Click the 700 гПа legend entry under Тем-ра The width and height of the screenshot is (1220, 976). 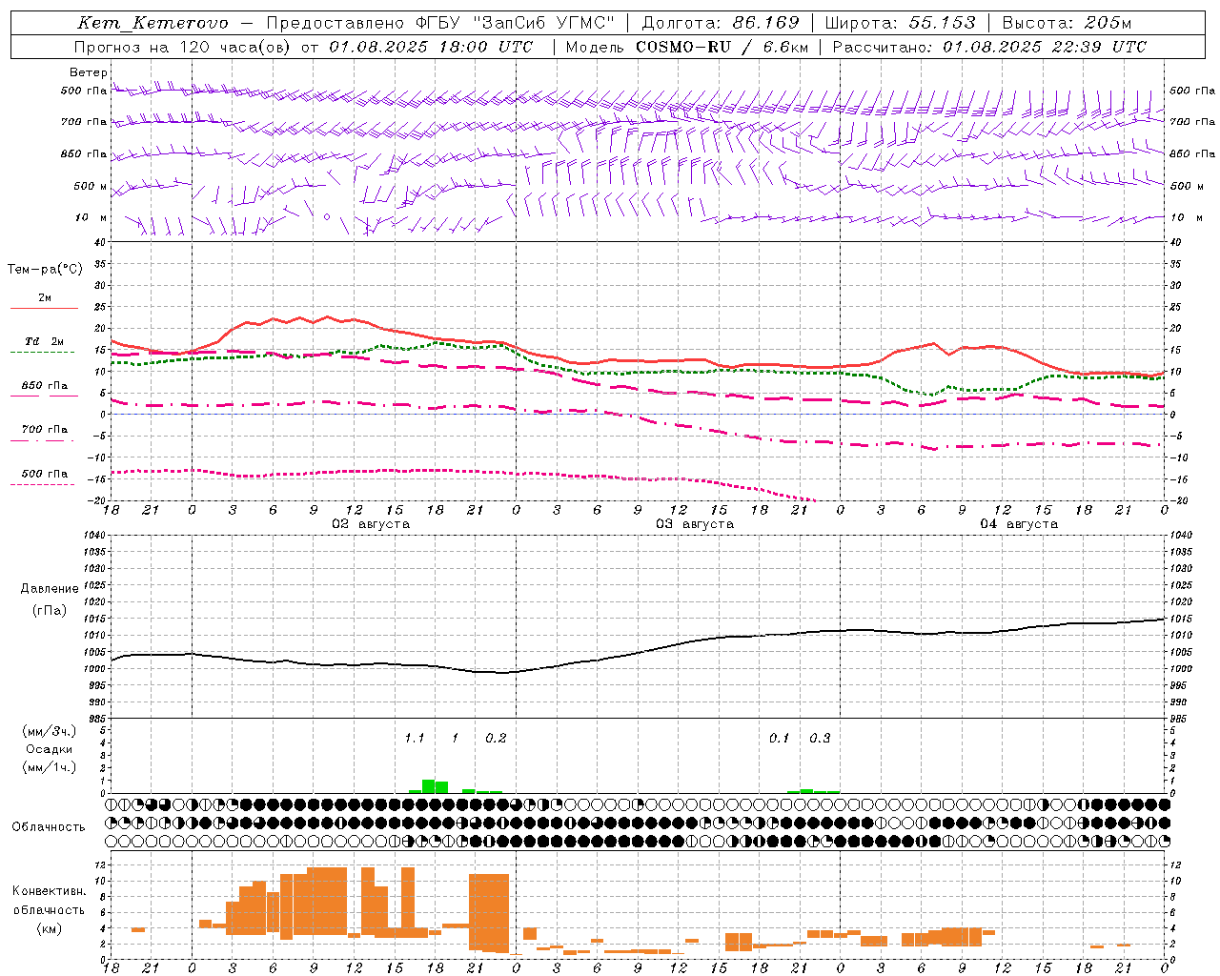[x=45, y=429]
